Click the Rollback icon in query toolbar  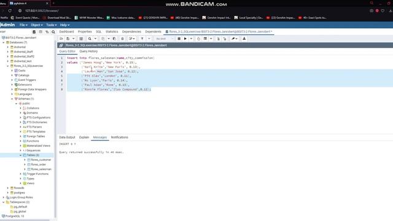(x=225, y=39)
